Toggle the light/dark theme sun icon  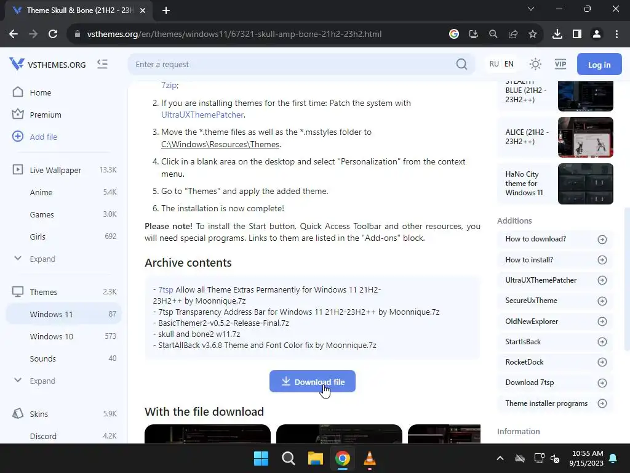535,64
